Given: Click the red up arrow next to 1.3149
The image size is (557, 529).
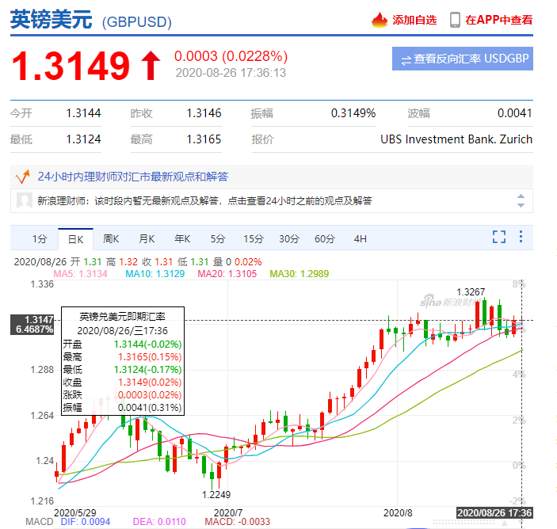Looking at the screenshot, I should [150, 67].
